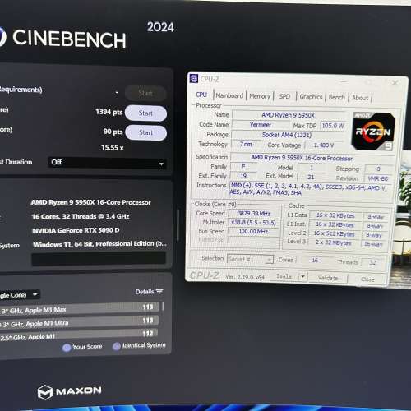Click the Close button in CPU-Z
The width and height of the screenshot is (411, 411).
[x=367, y=279]
